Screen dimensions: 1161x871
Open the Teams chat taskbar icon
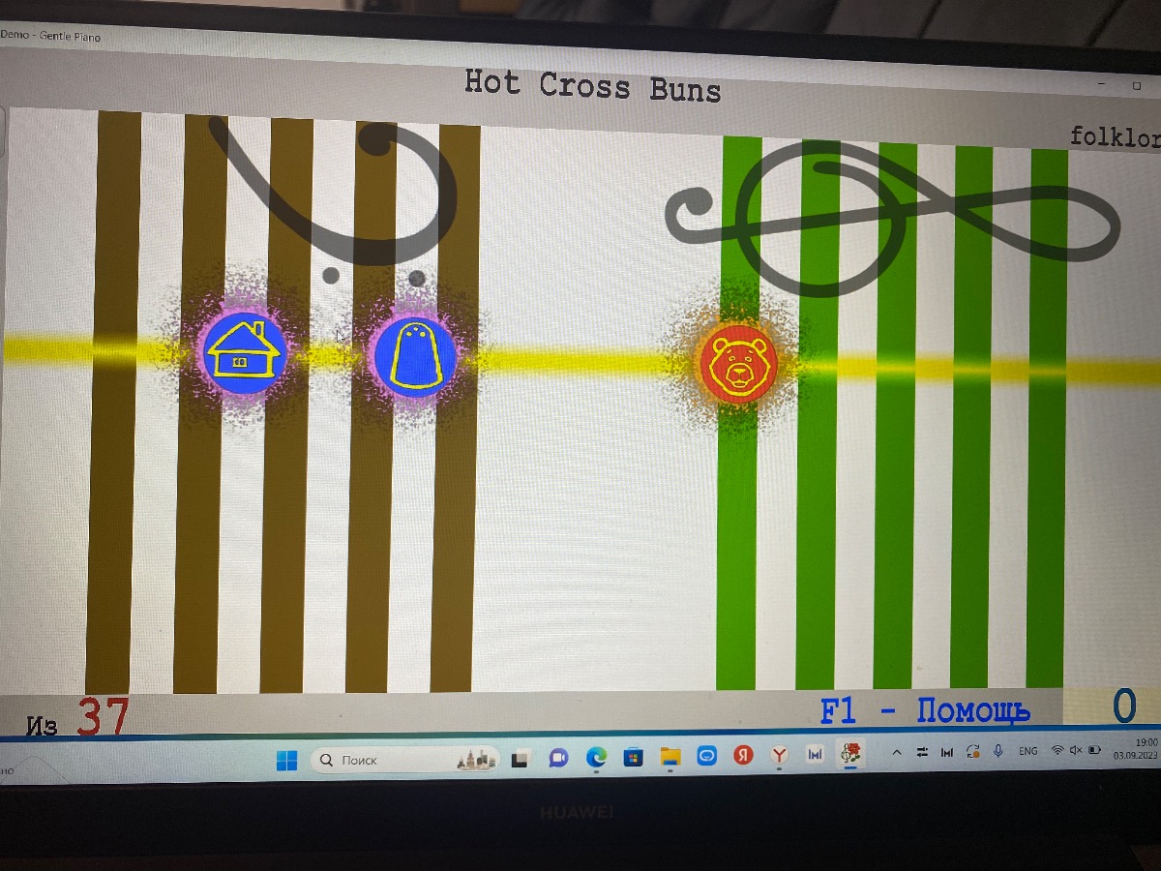[x=558, y=758]
